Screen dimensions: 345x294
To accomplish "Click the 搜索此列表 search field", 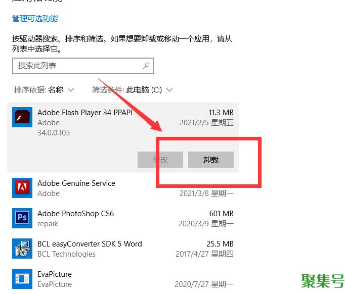I will pos(83,66).
